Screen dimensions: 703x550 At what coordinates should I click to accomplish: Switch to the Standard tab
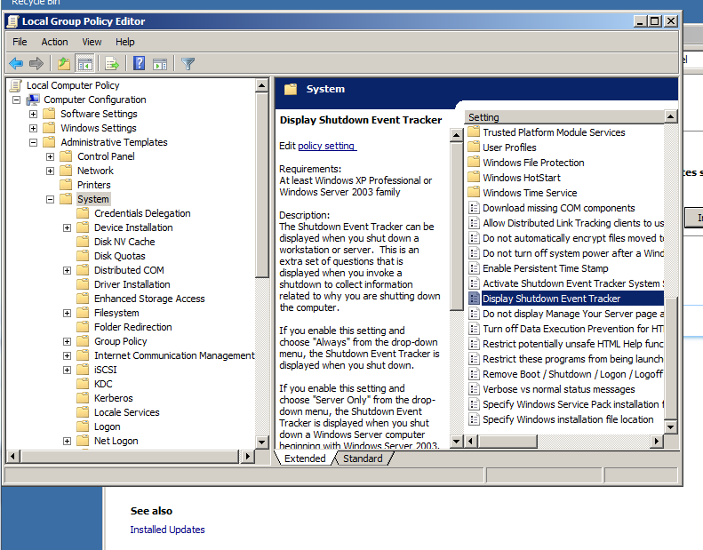(x=363, y=458)
